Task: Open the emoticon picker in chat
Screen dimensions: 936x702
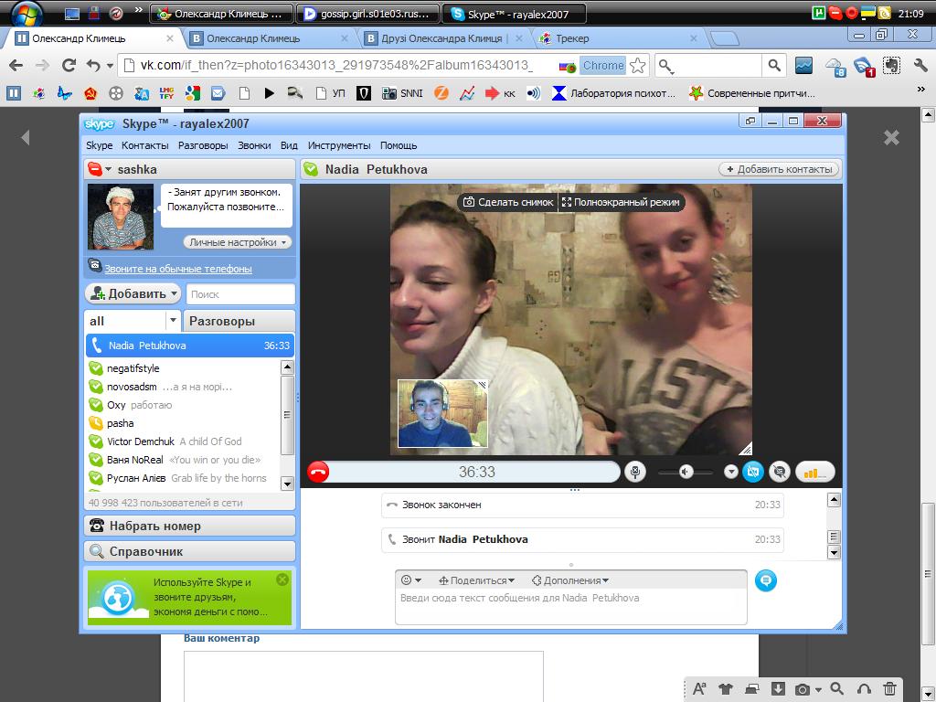Action: tap(410, 580)
